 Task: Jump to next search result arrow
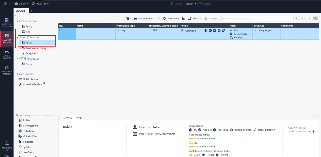(x=303, y=18)
